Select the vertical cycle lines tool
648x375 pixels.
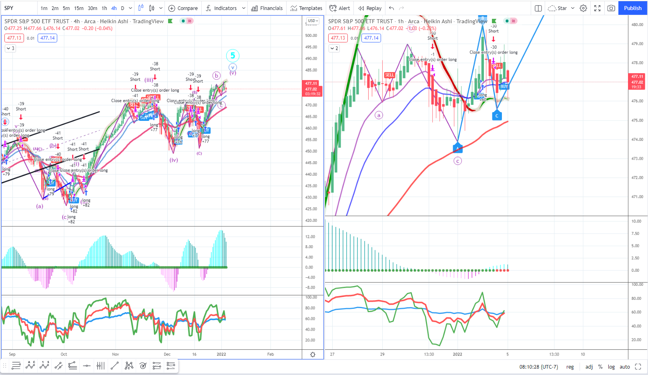click(x=100, y=365)
